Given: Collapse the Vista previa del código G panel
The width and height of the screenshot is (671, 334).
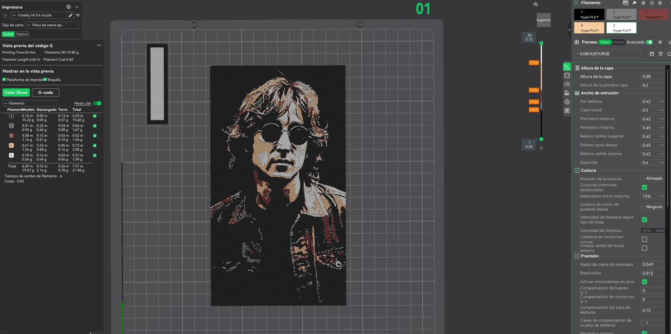Looking at the screenshot, I should pos(99,45).
